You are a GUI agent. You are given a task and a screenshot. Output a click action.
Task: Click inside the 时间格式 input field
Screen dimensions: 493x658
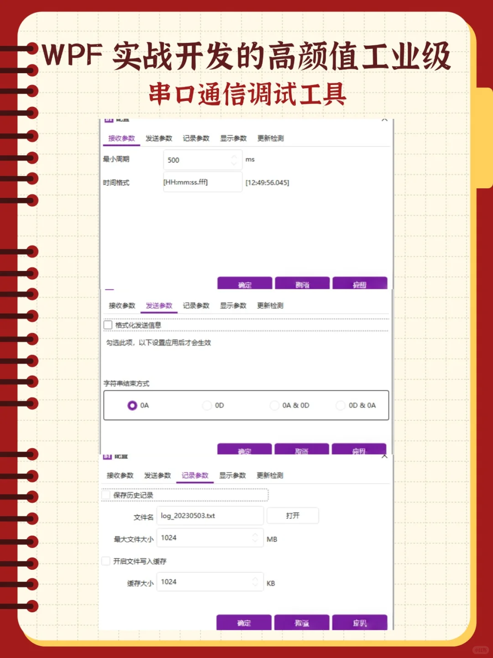point(203,182)
